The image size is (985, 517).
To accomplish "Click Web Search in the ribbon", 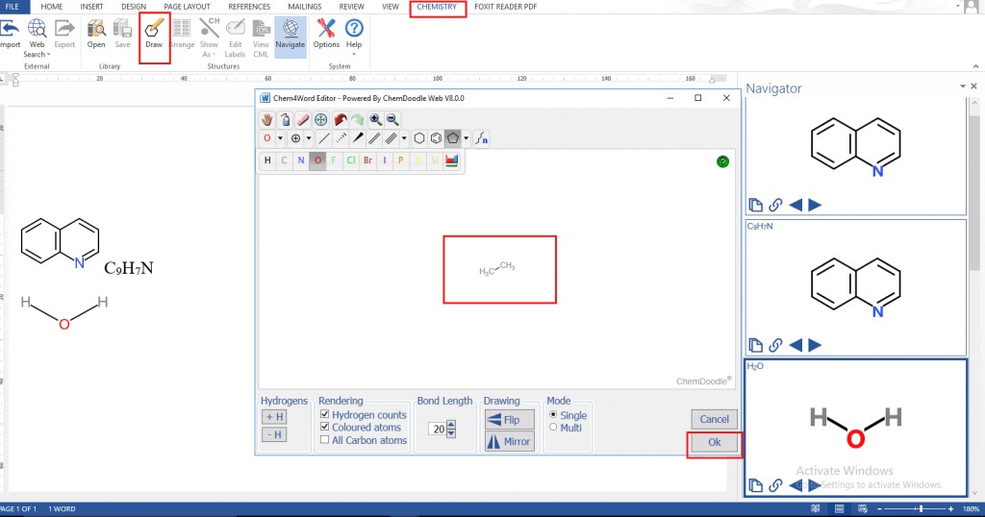I will click(38, 37).
